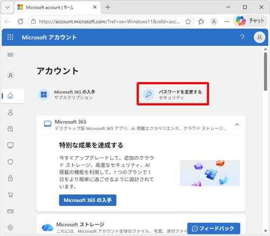The width and height of the screenshot is (270, 236).
Task: Collapse the Microsoft 365 section chevron
Action: (x=237, y=125)
